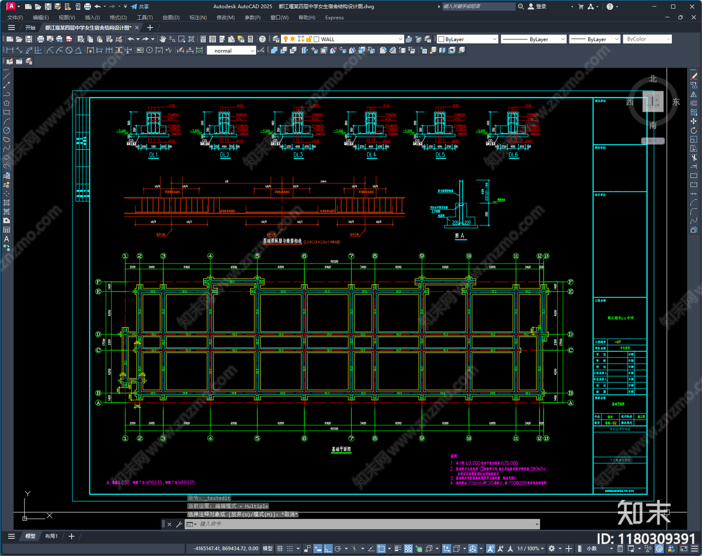Select the Linear dimension tool
Image resolution: width=702 pixels, height=556 pixels.
10,50
